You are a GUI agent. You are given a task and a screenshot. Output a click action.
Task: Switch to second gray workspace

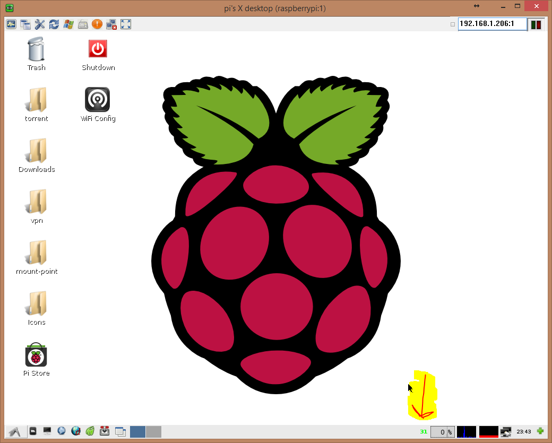[153, 432]
